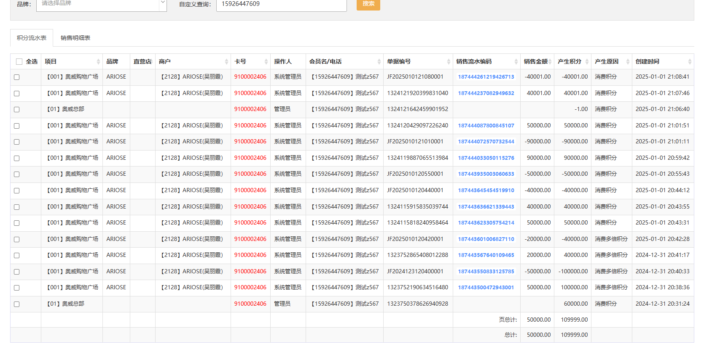Click 单据编号 JF2024123120400001
The height and width of the screenshot is (349, 704).
(x=415, y=271)
